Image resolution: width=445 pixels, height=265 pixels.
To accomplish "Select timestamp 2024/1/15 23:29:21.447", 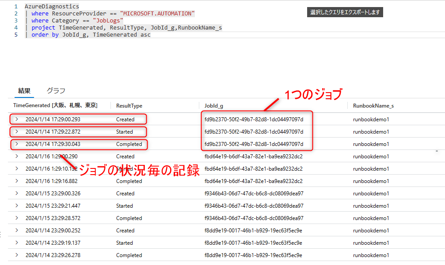I will [x=53, y=205].
